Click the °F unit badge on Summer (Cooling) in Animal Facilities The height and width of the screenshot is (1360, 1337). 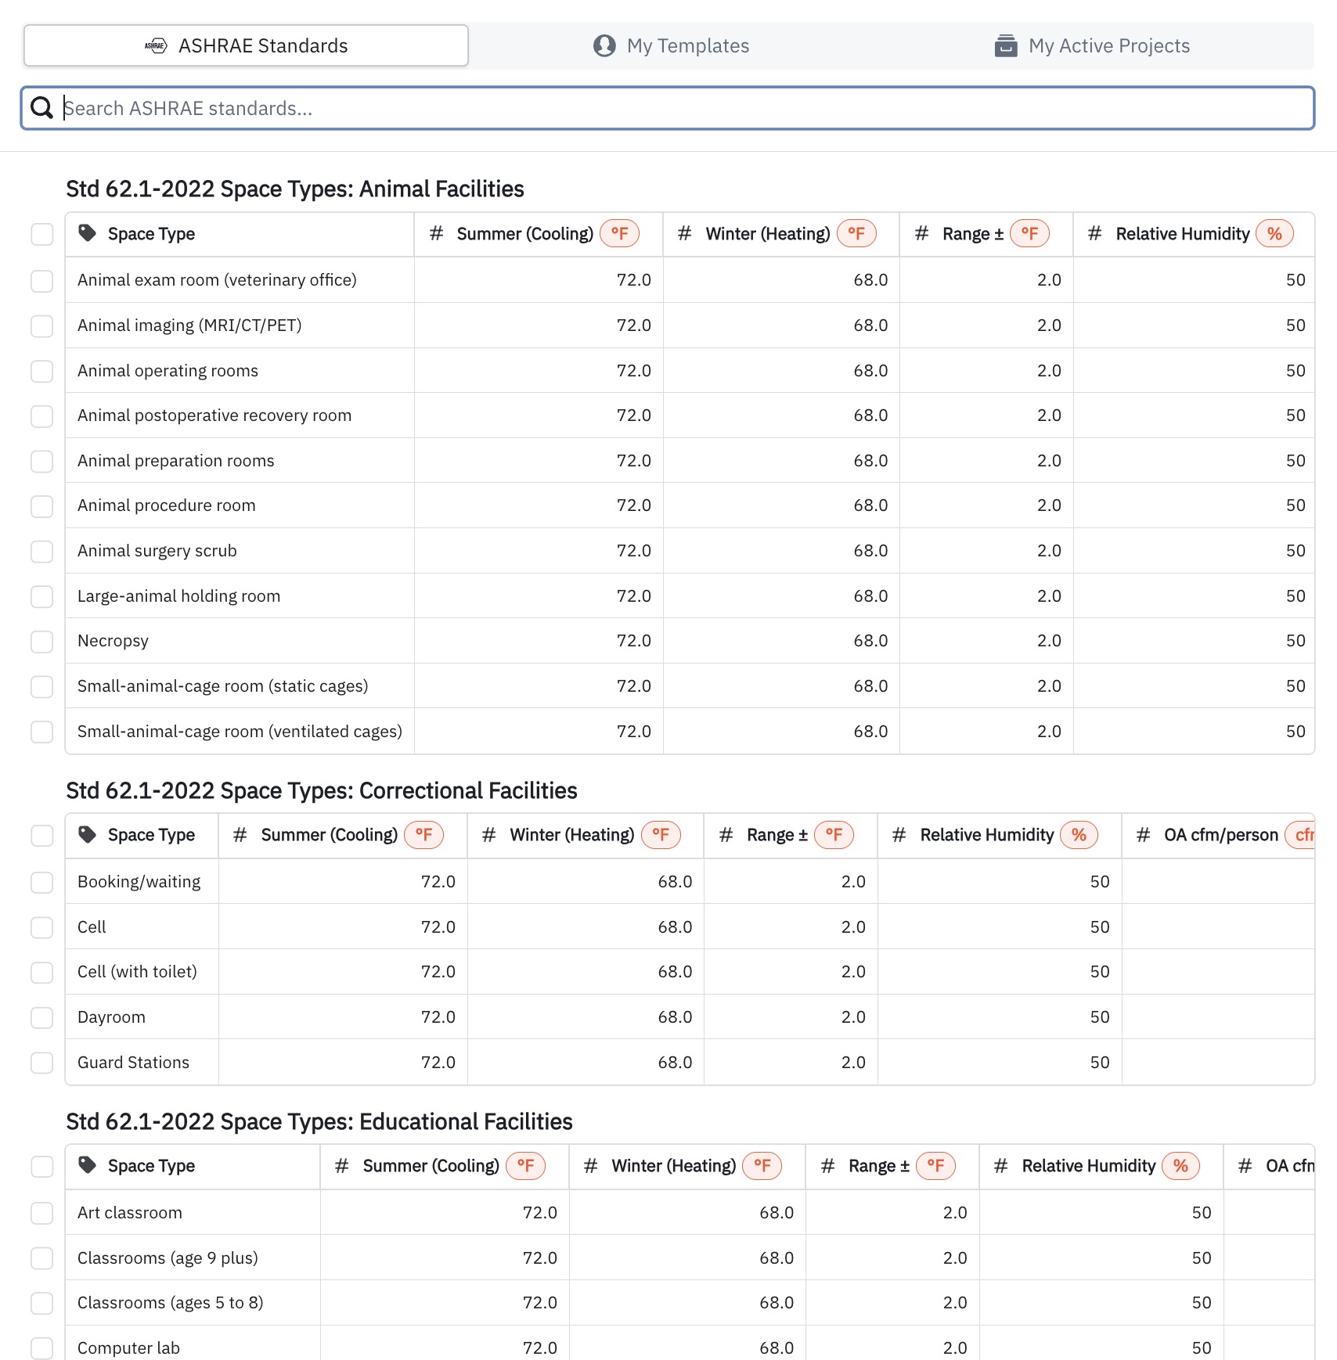[x=620, y=233]
